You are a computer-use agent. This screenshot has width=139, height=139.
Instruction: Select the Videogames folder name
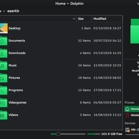(x=17, y=103)
